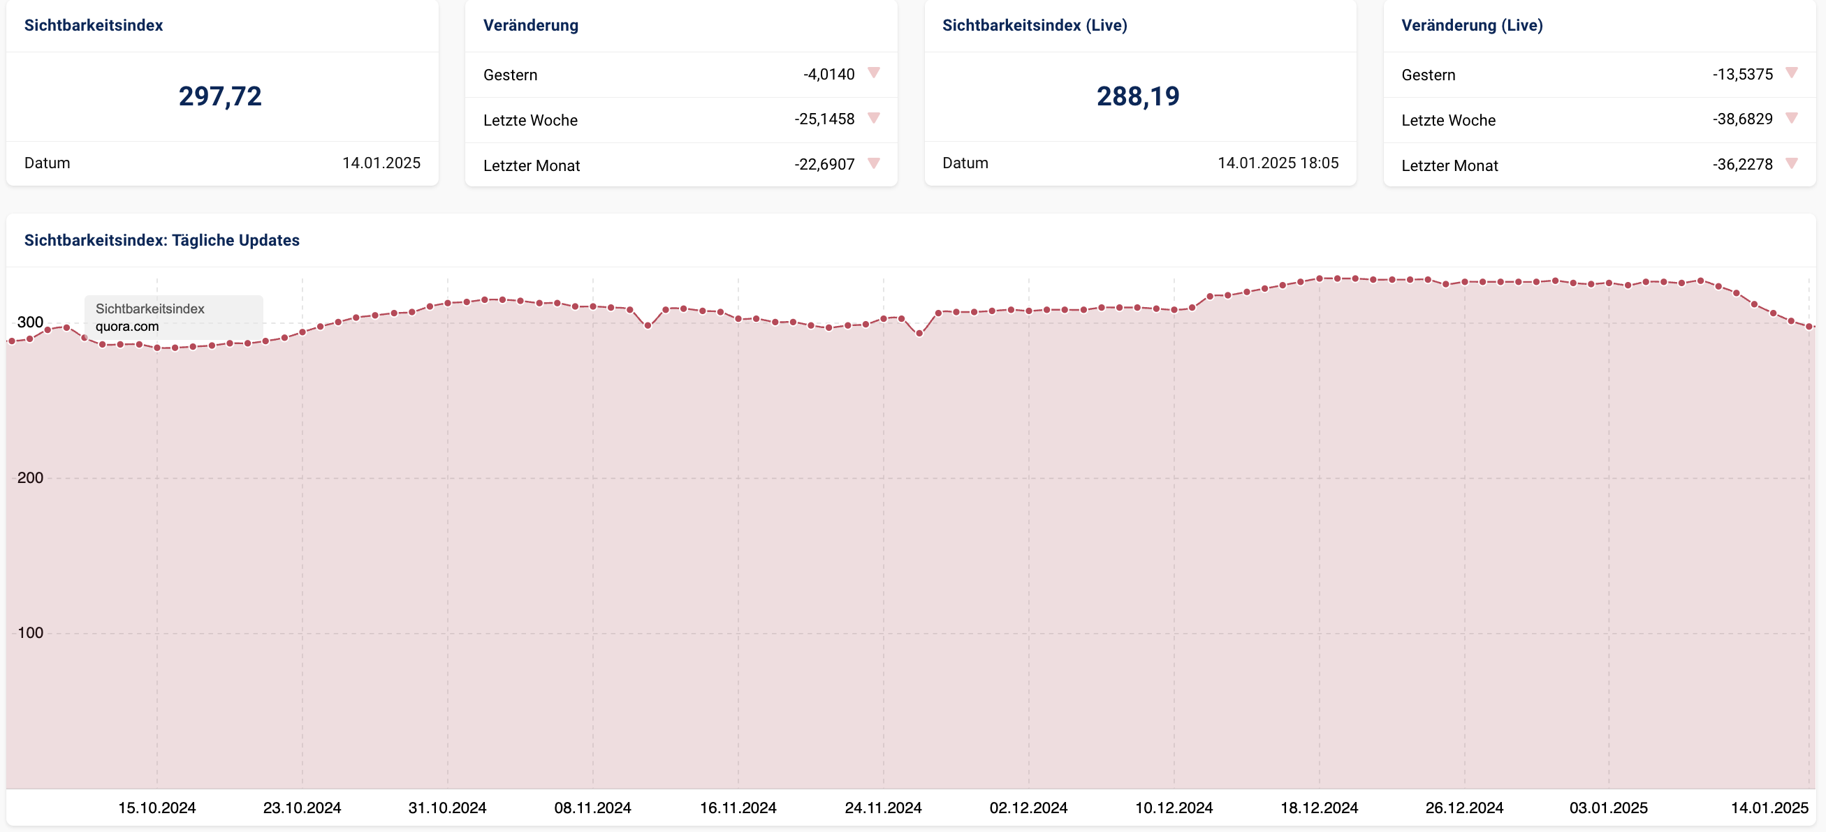Click the 14.01.2025 date label on axis
1826x832 pixels.
[1769, 808]
